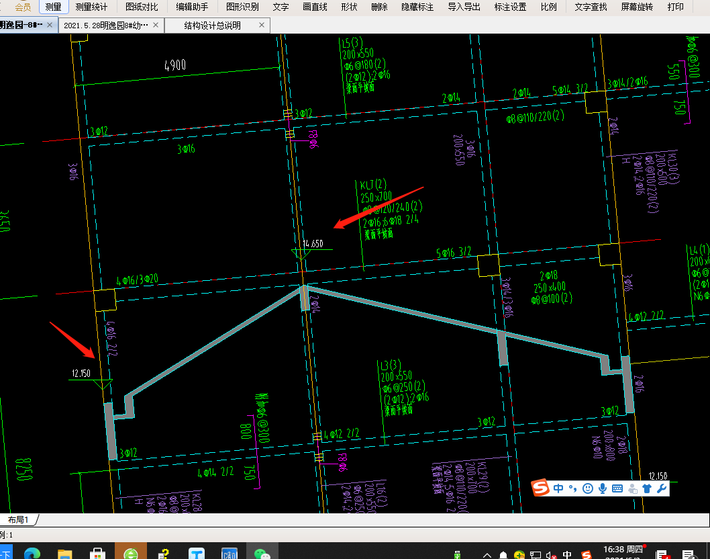Click the 4900 dimension text
710x559 pixels.
click(x=174, y=65)
